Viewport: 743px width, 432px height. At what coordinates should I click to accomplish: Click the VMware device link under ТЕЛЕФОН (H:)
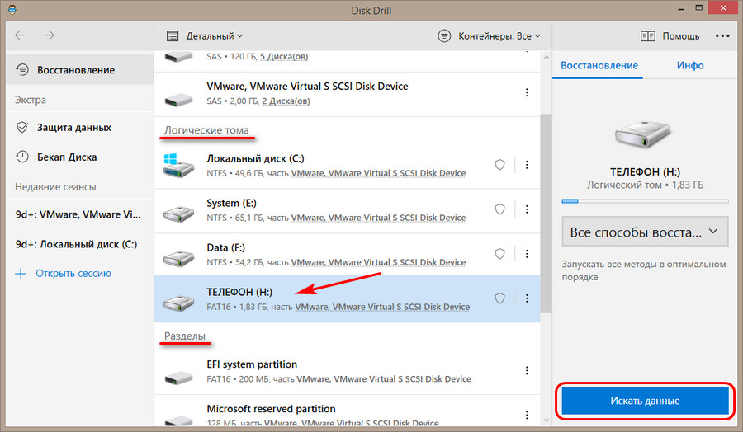(x=382, y=307)
